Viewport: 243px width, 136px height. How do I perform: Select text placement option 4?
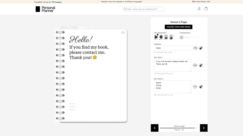(171, 37)
